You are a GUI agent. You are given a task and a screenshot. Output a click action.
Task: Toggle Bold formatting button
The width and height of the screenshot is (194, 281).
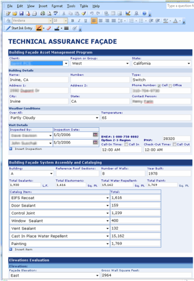[x=73, y=21]
